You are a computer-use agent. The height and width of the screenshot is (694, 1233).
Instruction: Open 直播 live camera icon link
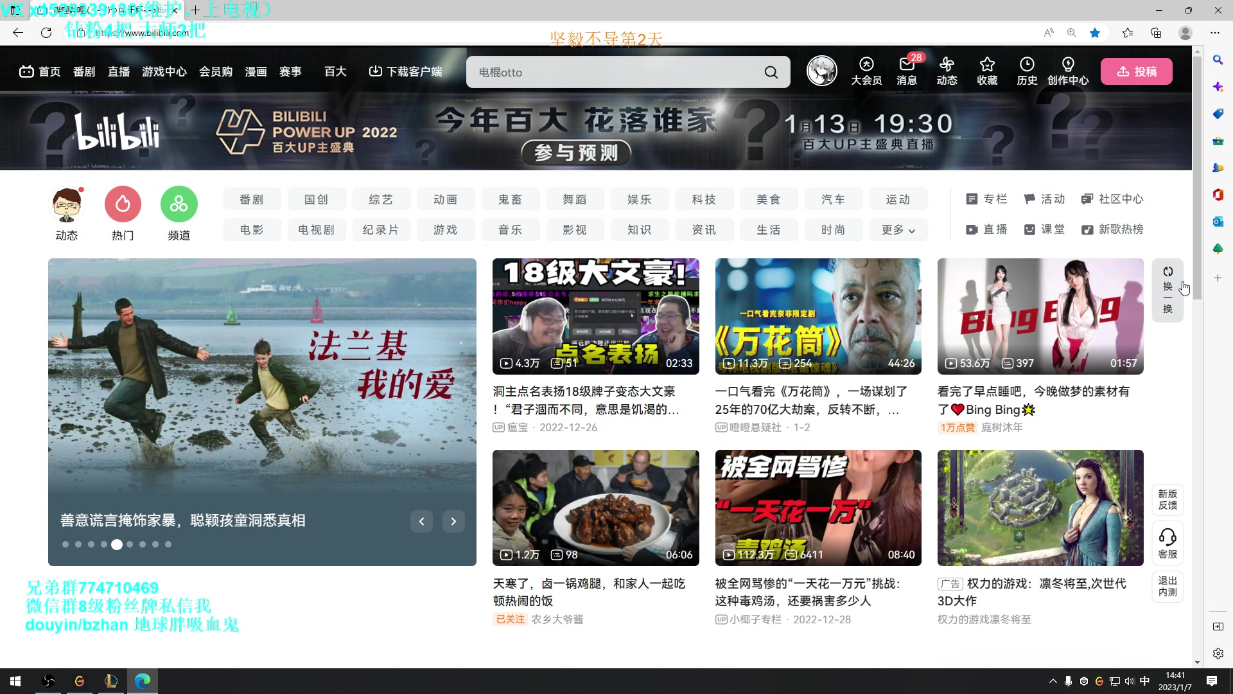[987, 229]
